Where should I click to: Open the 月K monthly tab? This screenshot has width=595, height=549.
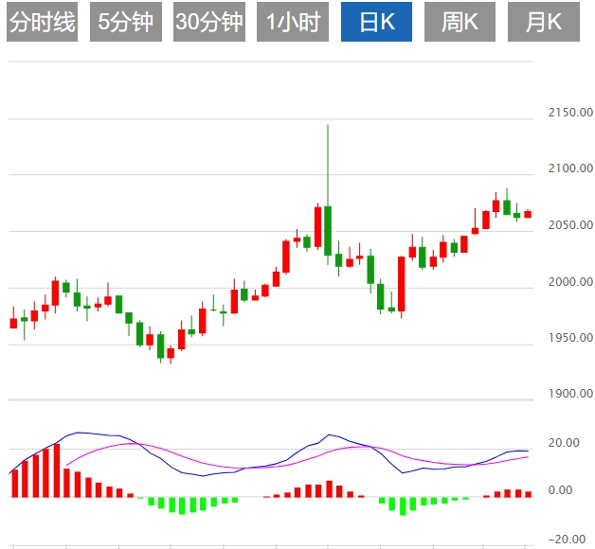[x=543, y=22]
